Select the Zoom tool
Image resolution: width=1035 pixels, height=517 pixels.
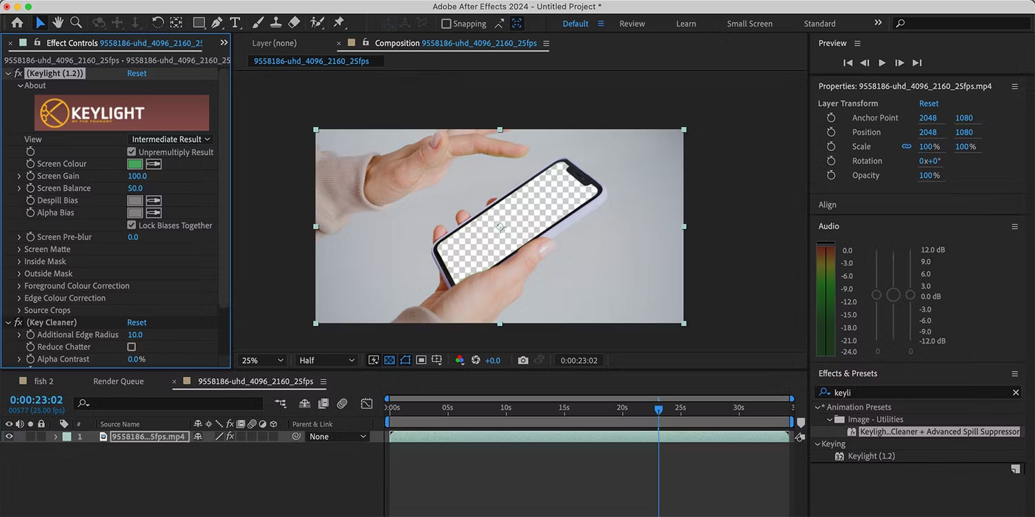click(76, 22)
